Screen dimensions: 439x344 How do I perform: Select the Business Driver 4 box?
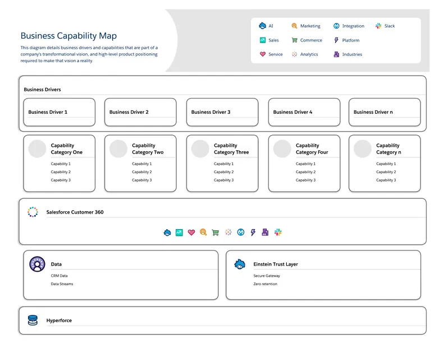click(304, 112)
